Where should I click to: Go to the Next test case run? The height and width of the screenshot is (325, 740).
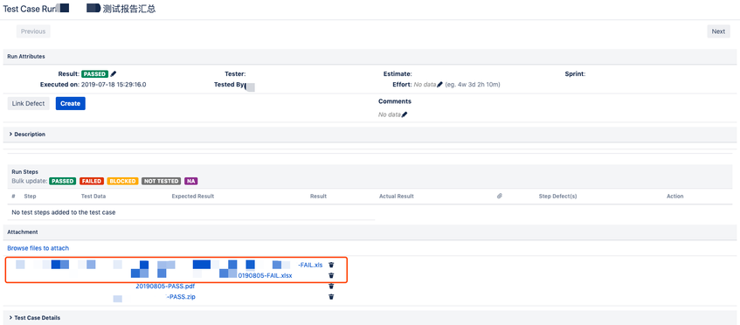[718, 31]
